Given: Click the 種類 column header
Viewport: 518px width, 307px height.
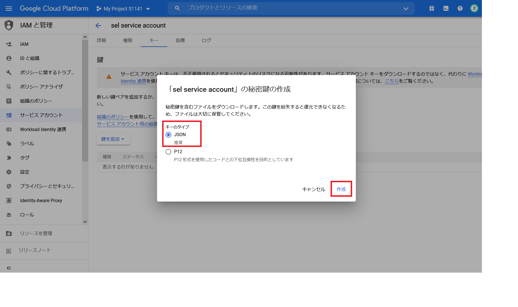Looking at the screenshot, I should (x=107, y=157).
